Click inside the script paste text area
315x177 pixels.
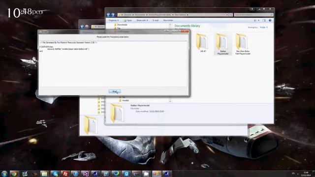[x=113, y=64]
